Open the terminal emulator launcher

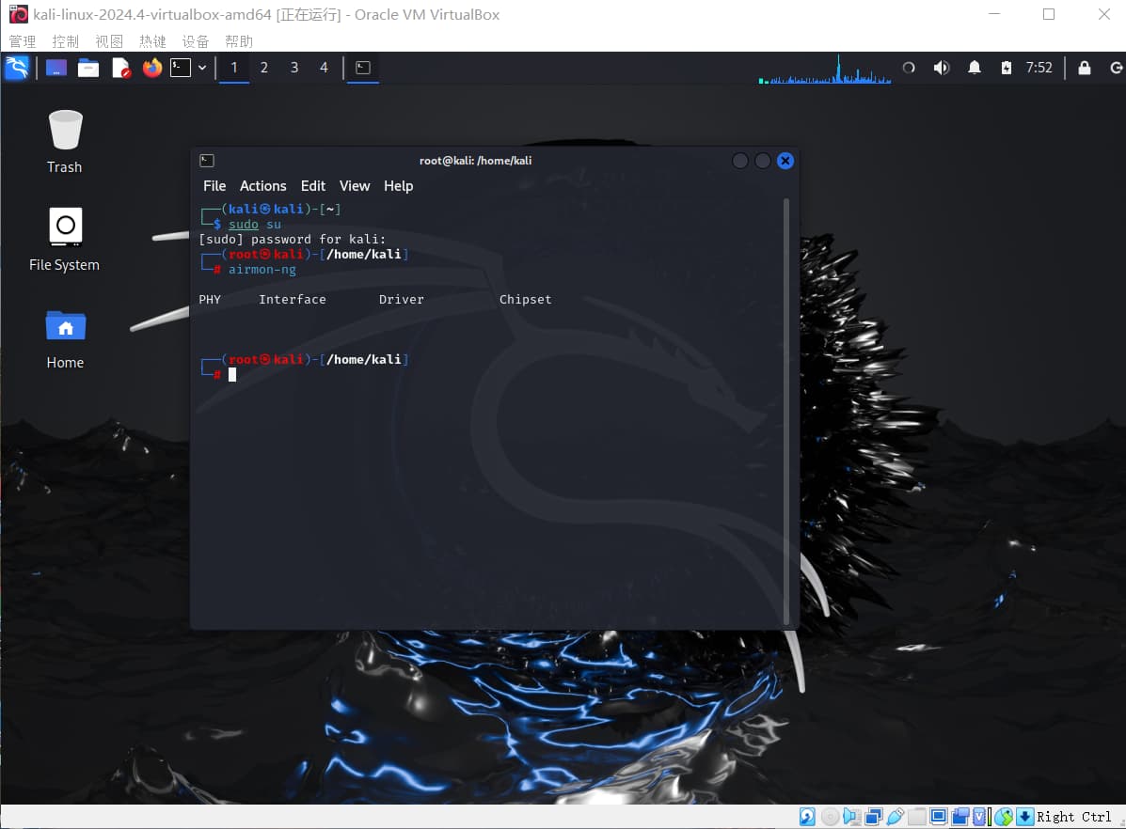(181, 68)
